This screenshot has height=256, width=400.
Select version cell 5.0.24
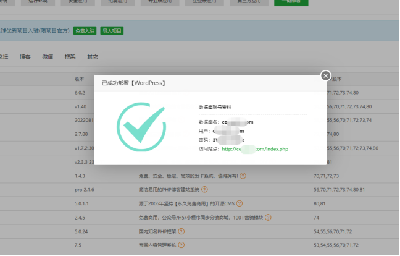click(x=81, y=231)
